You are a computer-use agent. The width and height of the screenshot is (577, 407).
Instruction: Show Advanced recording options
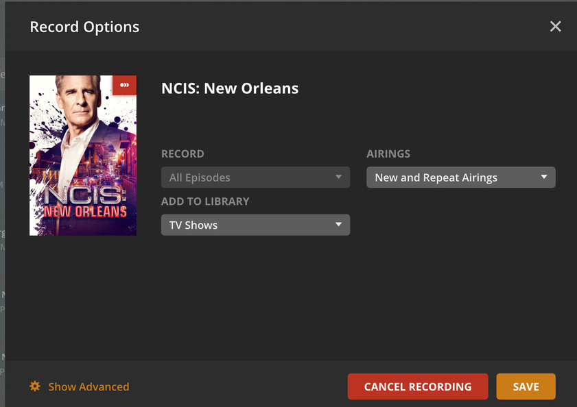tap(89, 387)
